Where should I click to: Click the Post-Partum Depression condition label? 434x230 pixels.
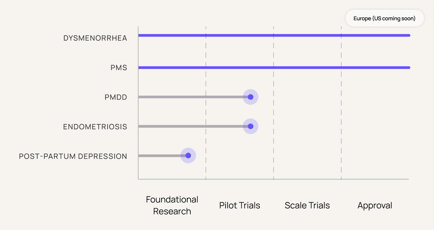[73, 156]
